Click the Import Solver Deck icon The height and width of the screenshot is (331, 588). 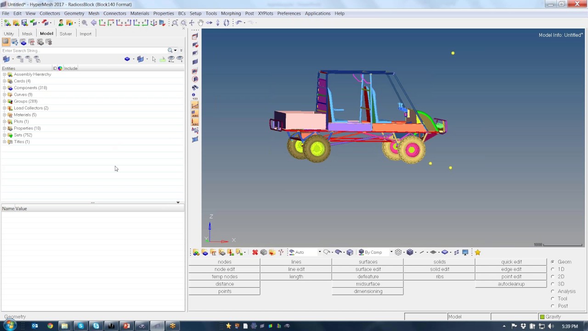pos(33,23)
